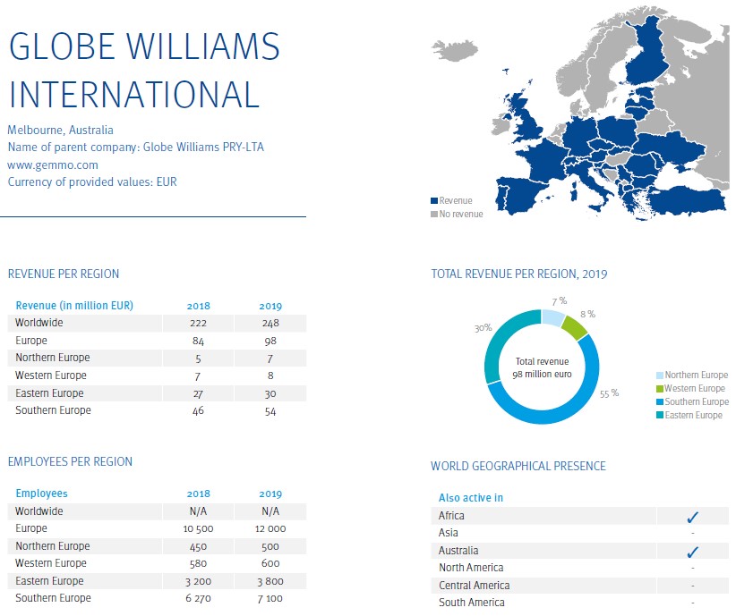Screen dimensions: 736x616
Task: Select the green 8 % donut segment
Action: [576, 325]
